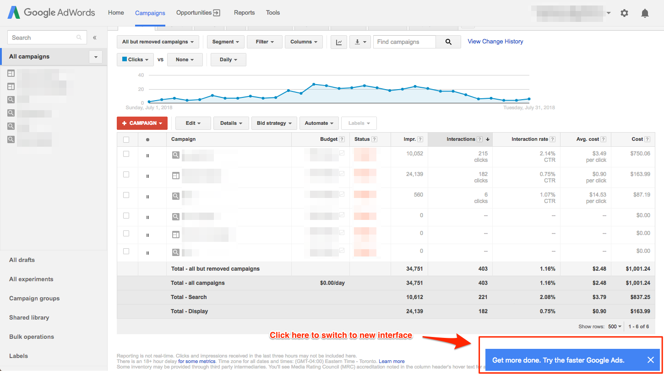Viewport: 664px width, 374px height.
Task: Click the sidebar search magnifier icon
Action: (79, 37)
